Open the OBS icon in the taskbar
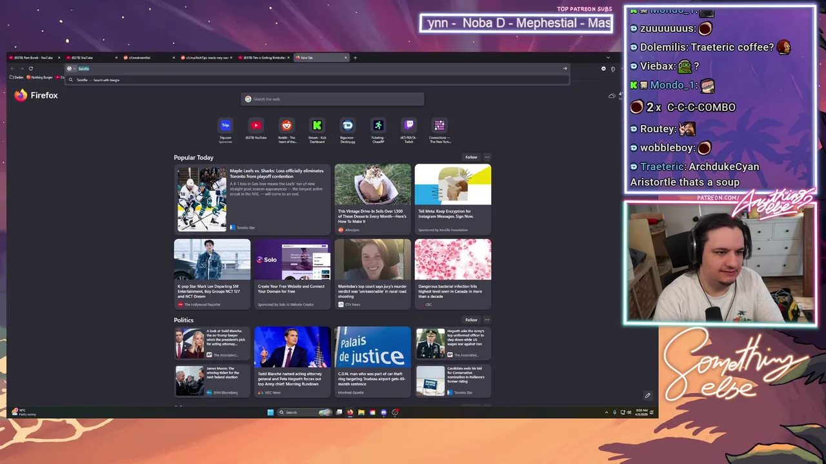 (395, 412)
